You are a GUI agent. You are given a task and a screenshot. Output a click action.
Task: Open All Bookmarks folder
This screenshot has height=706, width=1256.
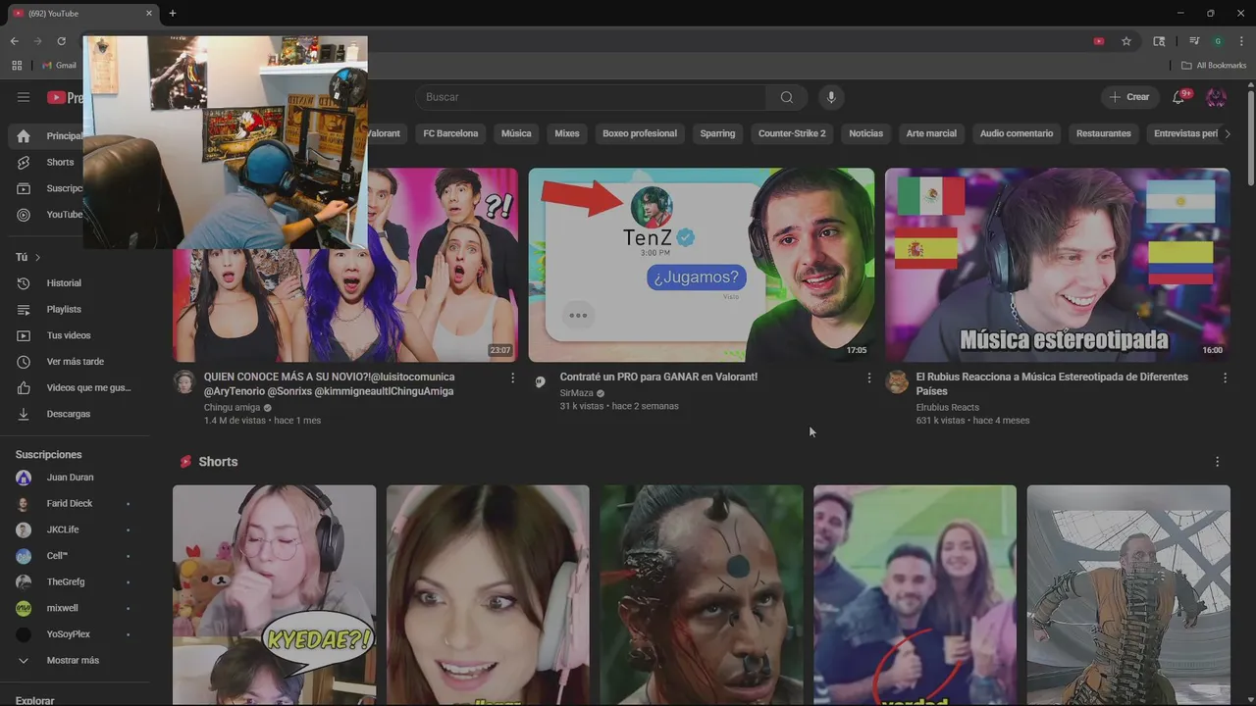1214,66
